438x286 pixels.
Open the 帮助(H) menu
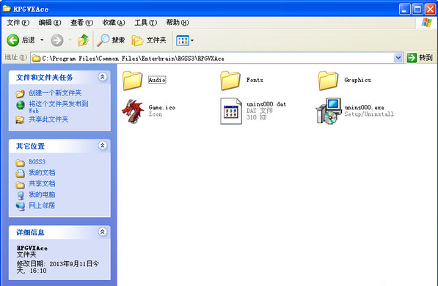[x=178, y=22]
